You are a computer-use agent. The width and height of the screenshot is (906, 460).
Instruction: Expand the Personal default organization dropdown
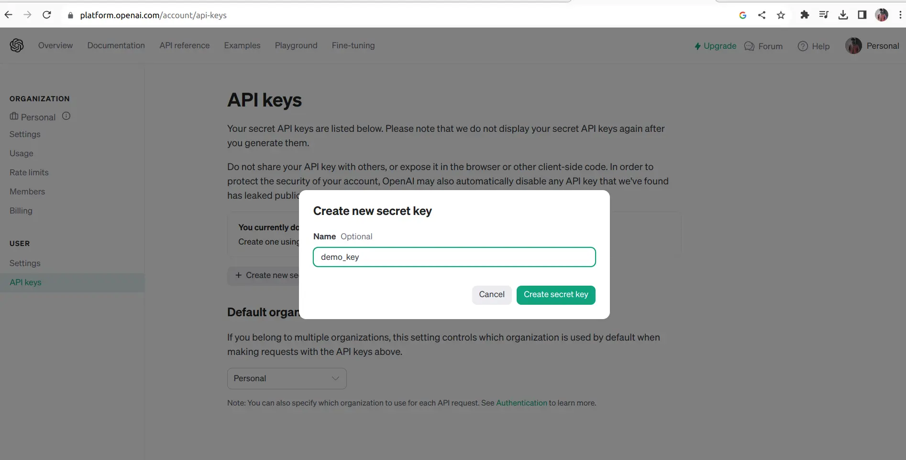(x=287, y=378)
